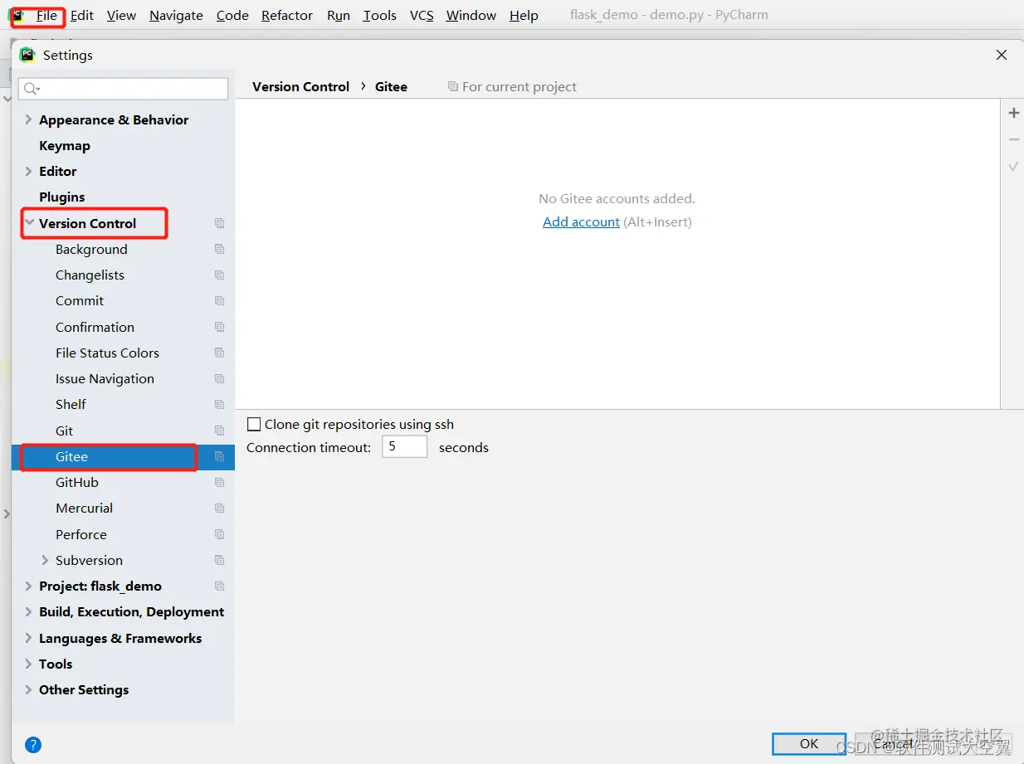Click the project-level icon beside Project: flask_demo
Image resolution: width=1024 pixels, height=764 pixels.
219,586
